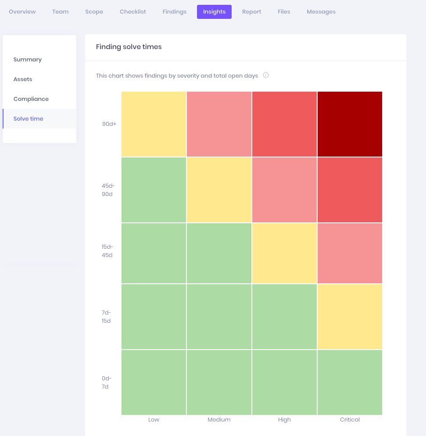
Task: Click the High 15d-45d yellow cell
Action: click(284, 254)
